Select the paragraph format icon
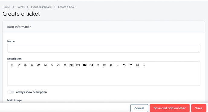 tap(71, 65)
